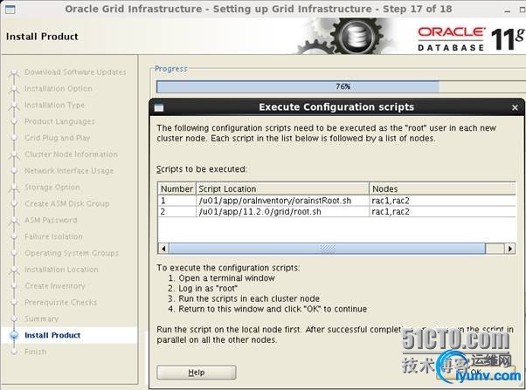Click row number 2 cell
Image resolution: width=526 pixels, height=390 pixels.
point(176,212)
